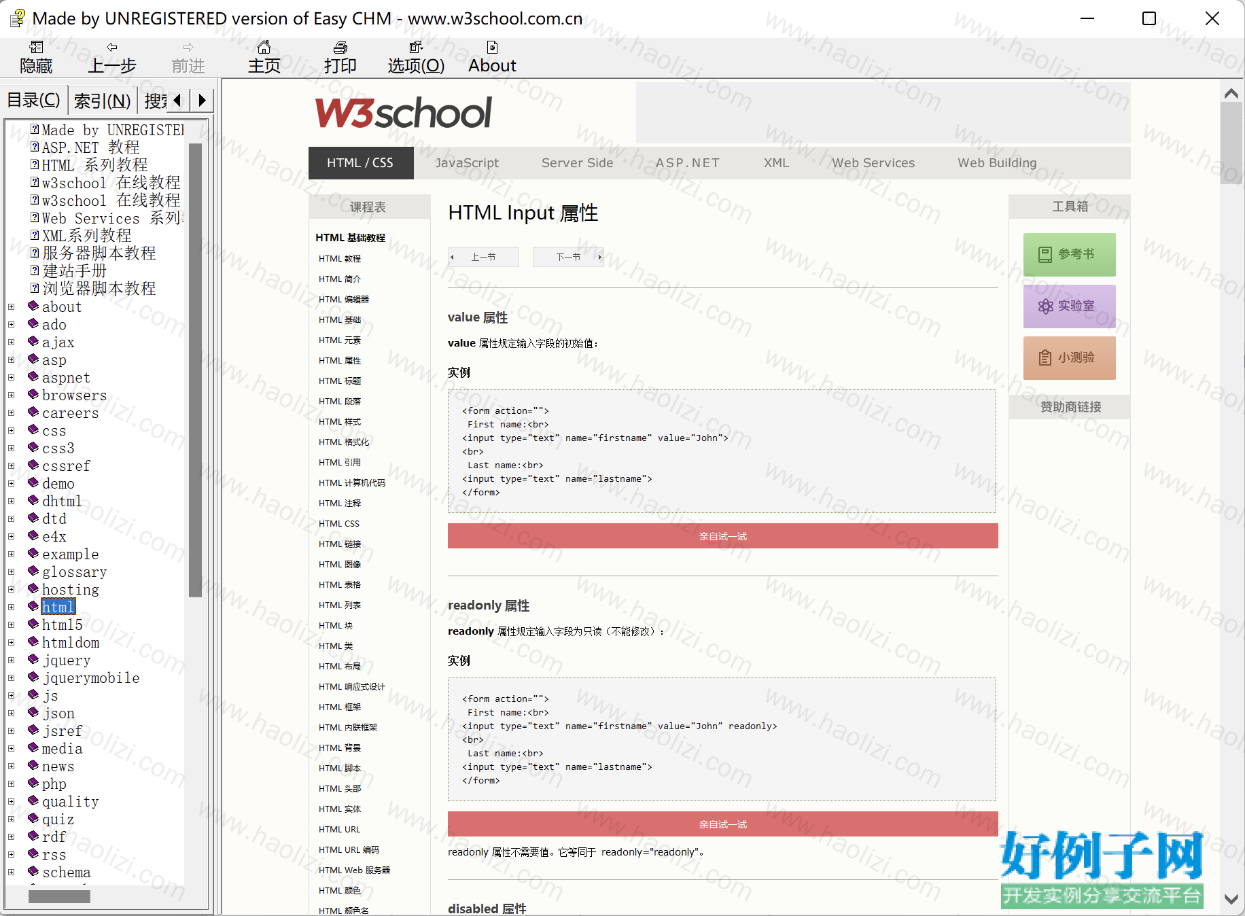Click the book icon beside 'ajax'
Image resolution: width=1245 pixels, height=916 pixels.
[33, 342]
